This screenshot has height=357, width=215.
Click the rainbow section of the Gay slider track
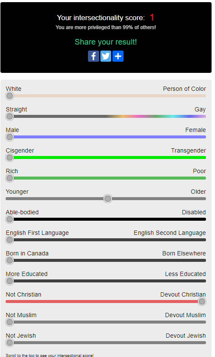tap(157, 116)
